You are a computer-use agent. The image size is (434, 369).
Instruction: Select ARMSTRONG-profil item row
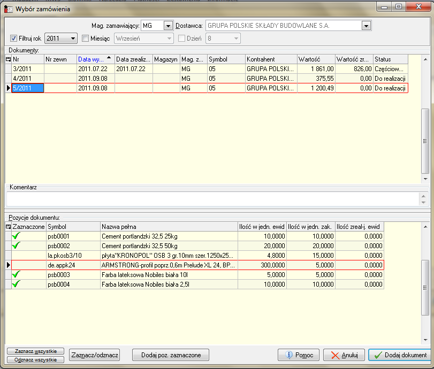tap(195, 265)
